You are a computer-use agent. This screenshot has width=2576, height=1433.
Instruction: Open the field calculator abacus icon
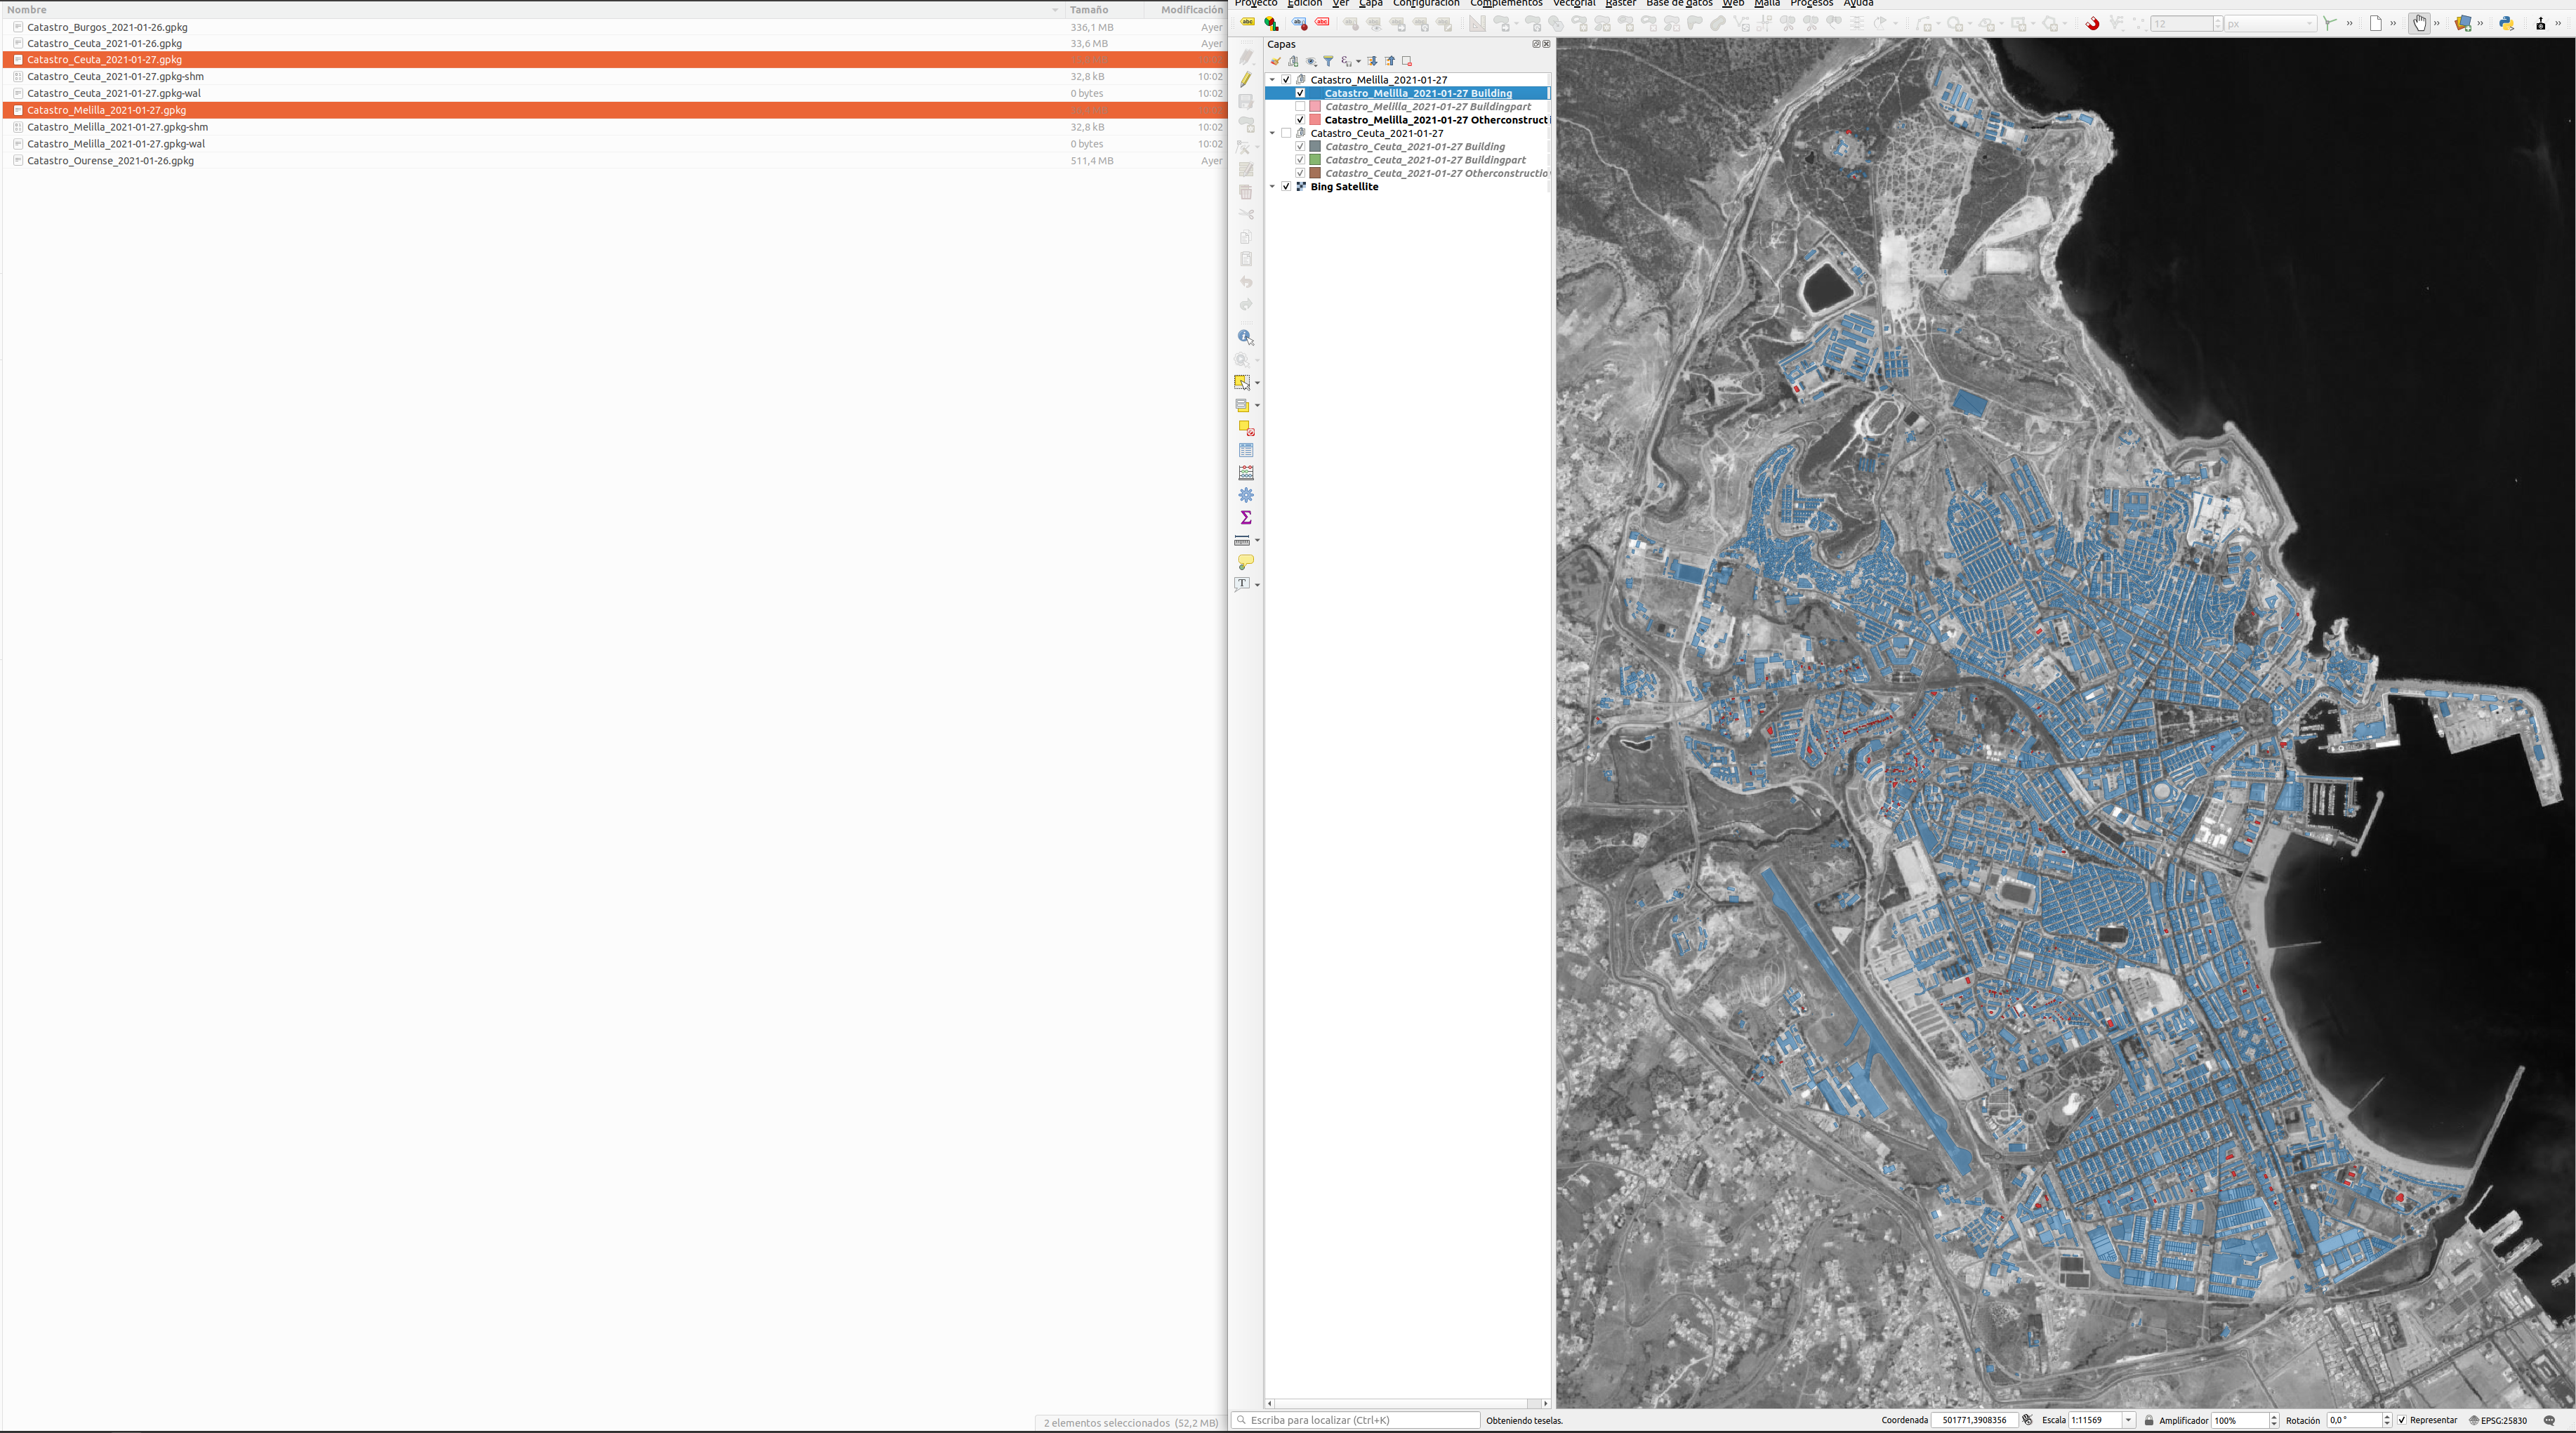pyautogui.click(x=1245, y=473)
